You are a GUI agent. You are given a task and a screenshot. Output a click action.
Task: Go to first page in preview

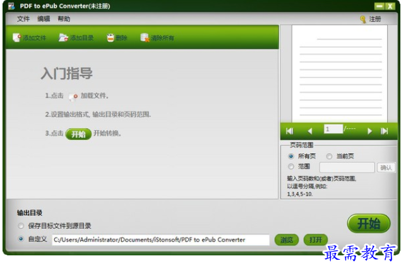point(289,131)
